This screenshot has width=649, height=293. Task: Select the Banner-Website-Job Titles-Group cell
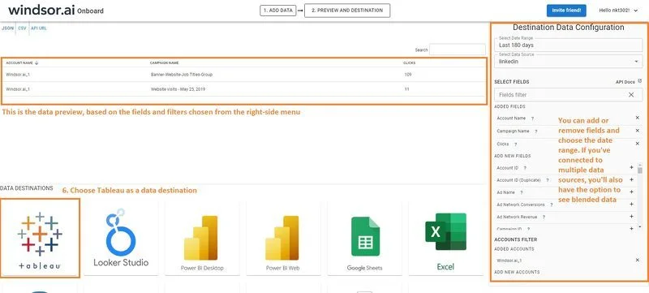(182, 75)
